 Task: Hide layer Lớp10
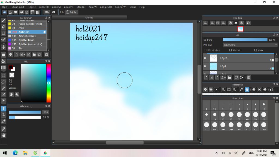pyautogui.click(x=205, y=58)
